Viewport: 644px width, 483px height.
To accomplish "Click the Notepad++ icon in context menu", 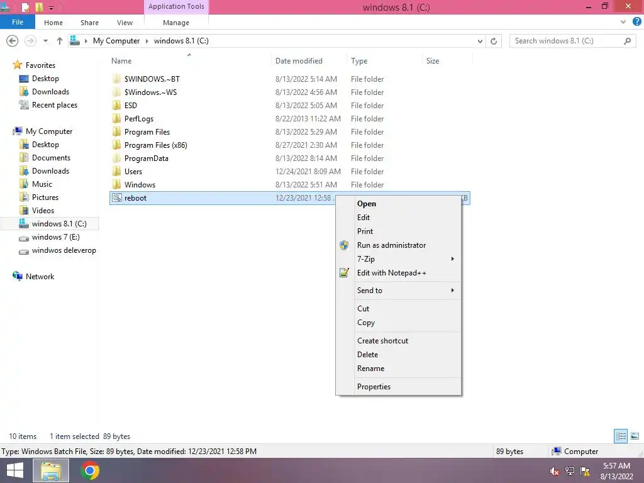I will click(344, 273).
